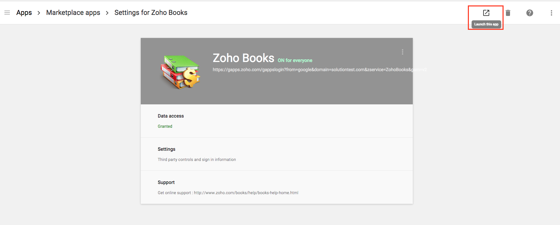Navigate to Marketplace apps breadcrumb
The width and height of the screenshot is (560, 225).
[x=73, y=13]
